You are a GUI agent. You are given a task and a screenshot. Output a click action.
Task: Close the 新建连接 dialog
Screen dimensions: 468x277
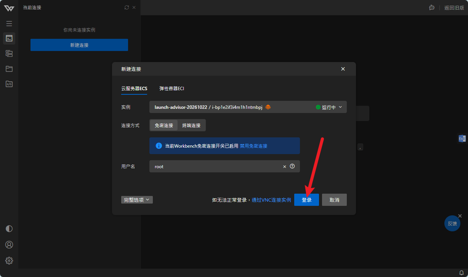tap(343, 69)
